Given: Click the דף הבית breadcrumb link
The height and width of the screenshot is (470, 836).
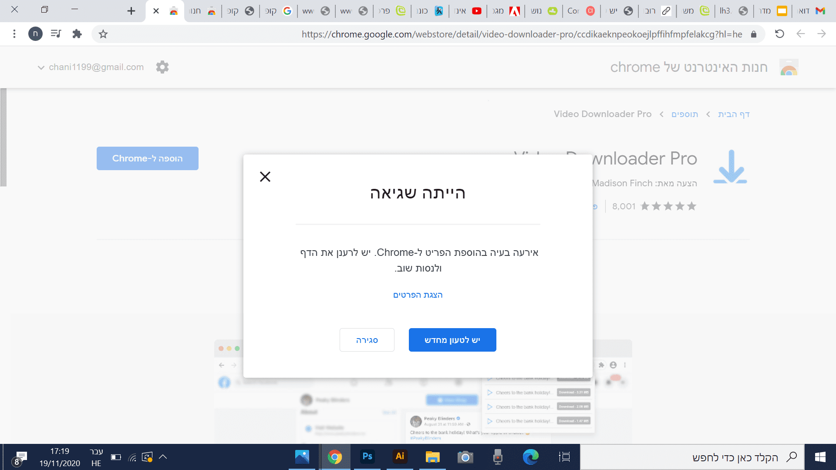Looking at the screenshot, I should [734, 114].
